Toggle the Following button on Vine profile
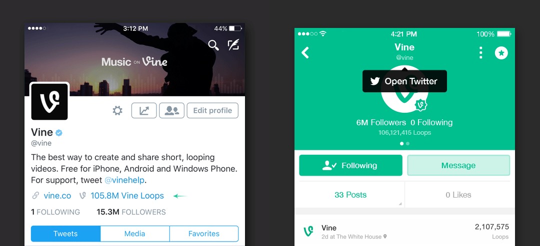 point(350,165)
